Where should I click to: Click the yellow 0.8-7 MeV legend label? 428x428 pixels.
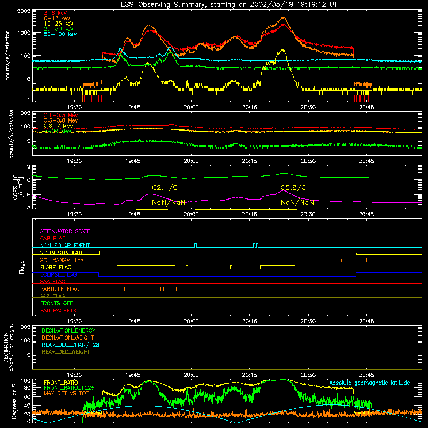click(x=58, y=126)
